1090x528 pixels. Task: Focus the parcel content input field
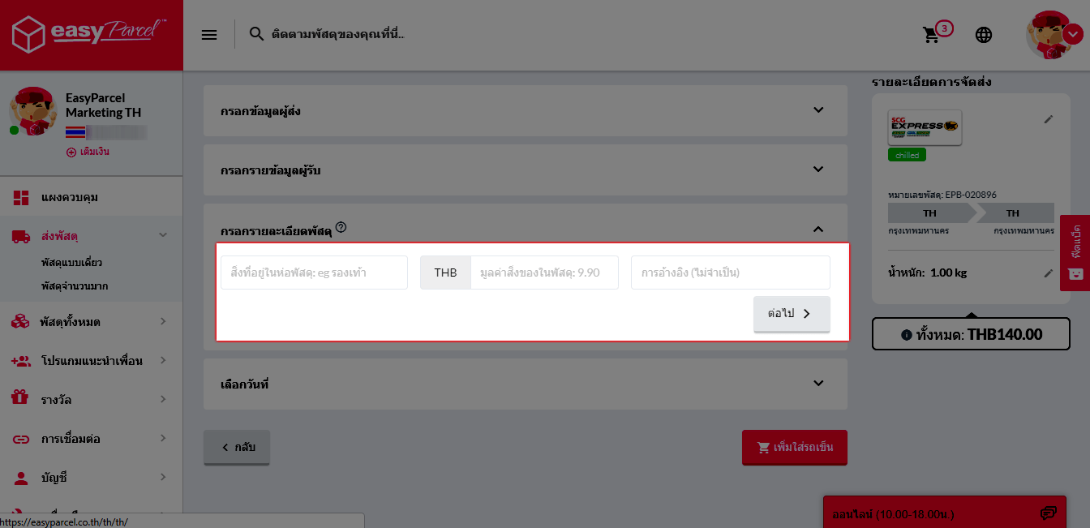point(314,273)
